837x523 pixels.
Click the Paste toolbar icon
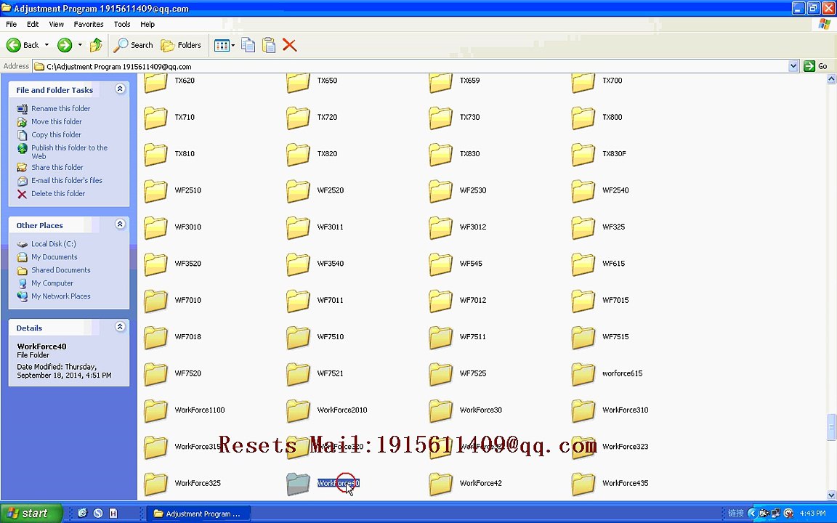(269, 45)
